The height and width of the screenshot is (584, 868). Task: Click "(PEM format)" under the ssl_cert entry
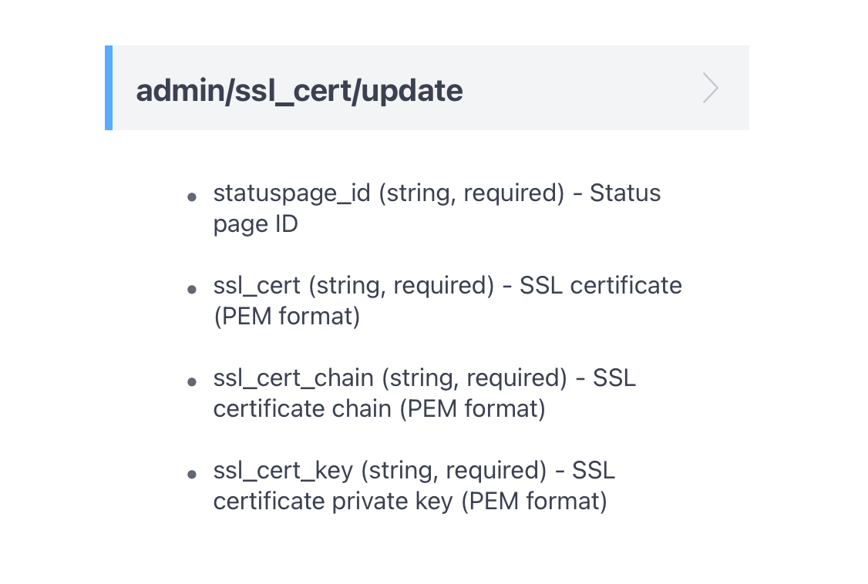(287, 317)
